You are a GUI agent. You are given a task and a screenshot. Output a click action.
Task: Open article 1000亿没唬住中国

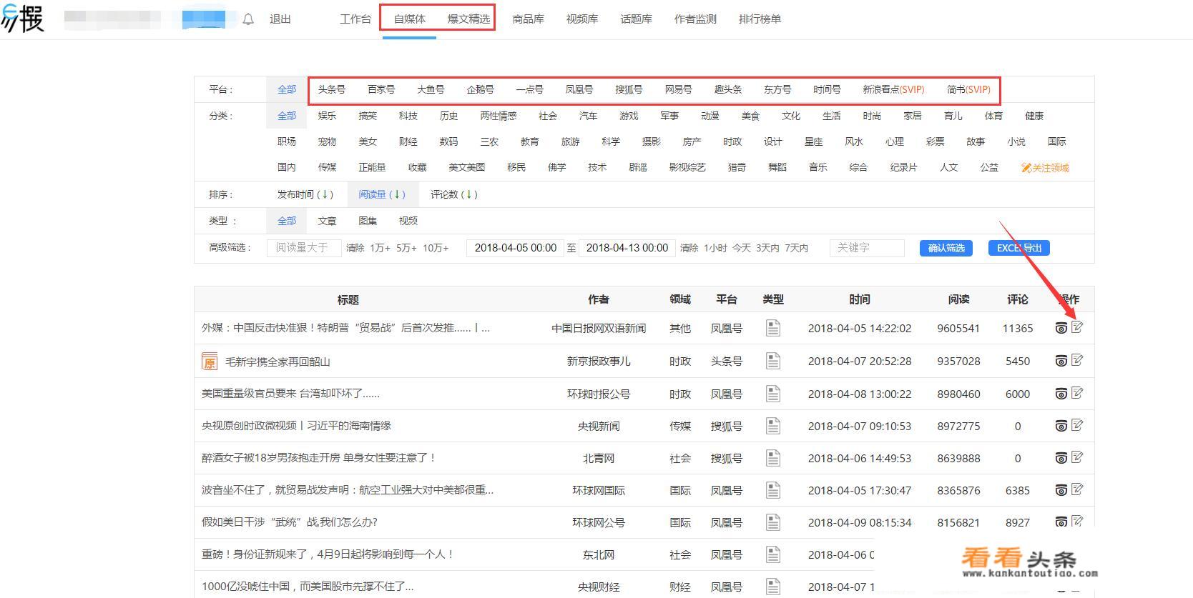click(308, 587)
